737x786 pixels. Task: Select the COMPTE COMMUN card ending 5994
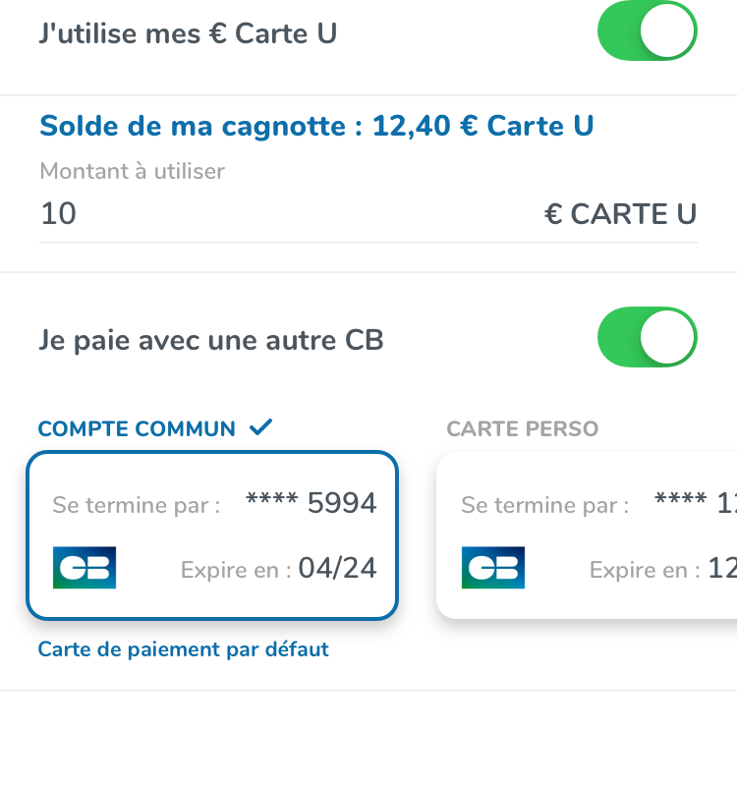tap(212, 535)
